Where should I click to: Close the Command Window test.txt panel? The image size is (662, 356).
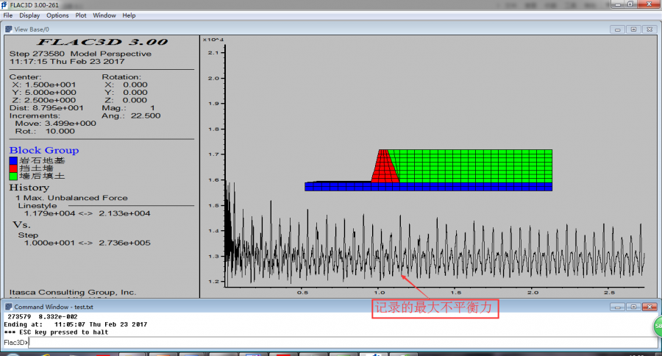click(649, 307)
